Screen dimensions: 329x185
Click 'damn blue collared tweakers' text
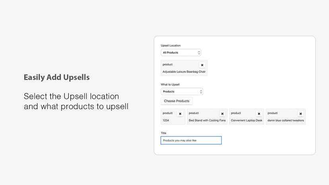(286, 120)
